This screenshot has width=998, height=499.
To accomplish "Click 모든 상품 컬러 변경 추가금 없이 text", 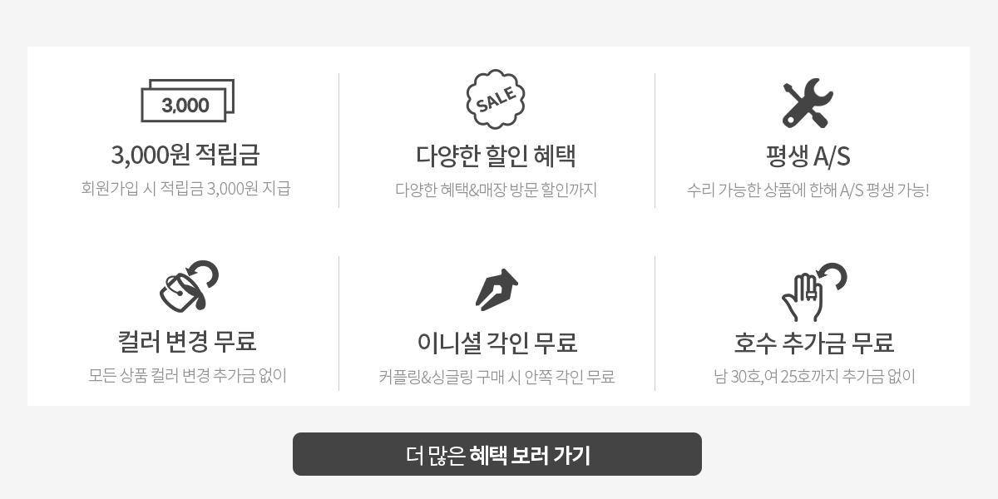I will [187, 375].
